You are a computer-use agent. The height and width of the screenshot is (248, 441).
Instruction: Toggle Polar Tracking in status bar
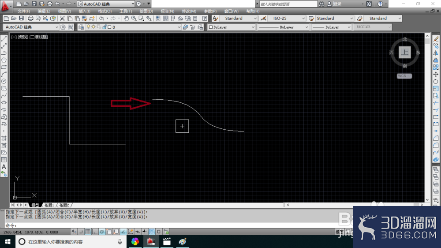coord(102,232)
